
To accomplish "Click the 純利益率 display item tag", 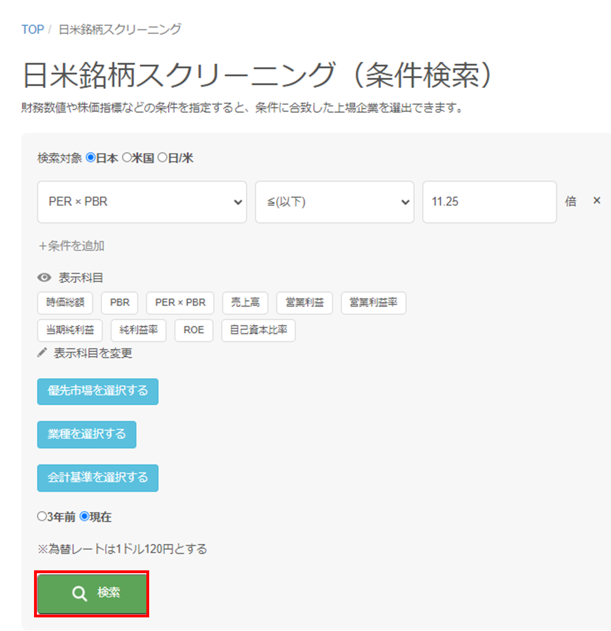I will (138, 331).
